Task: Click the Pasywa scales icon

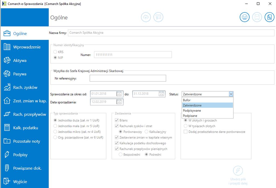Action: [x=7, y=74]
